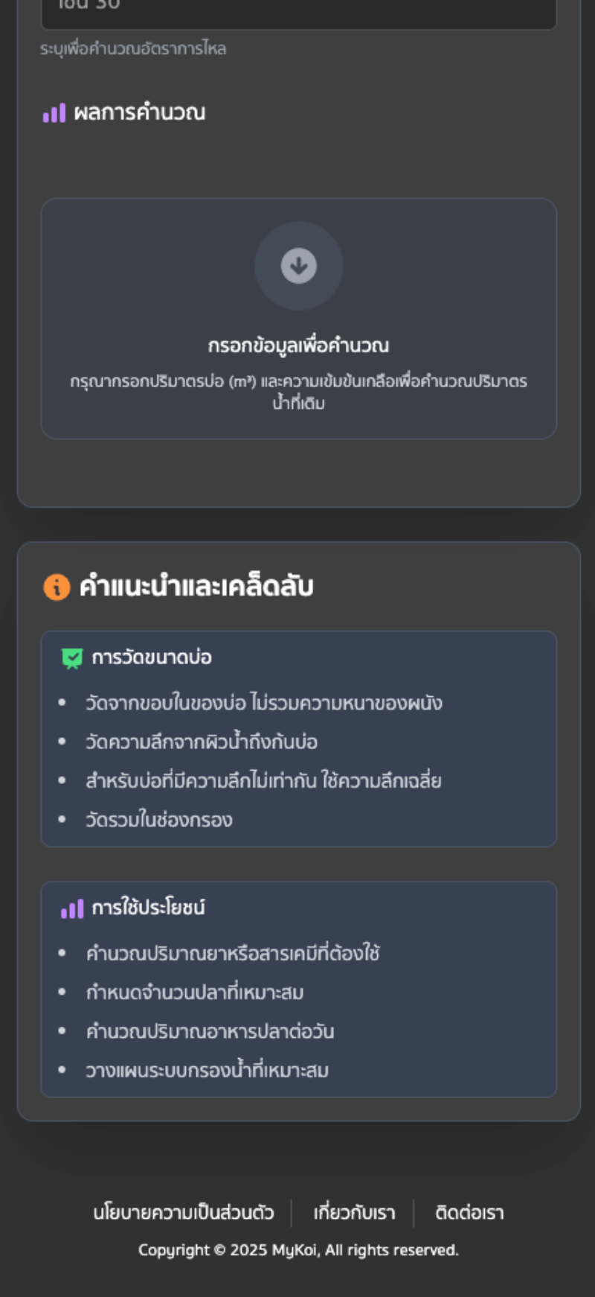
Task: Click the down arrow circle icon
Action: (298, 266)
